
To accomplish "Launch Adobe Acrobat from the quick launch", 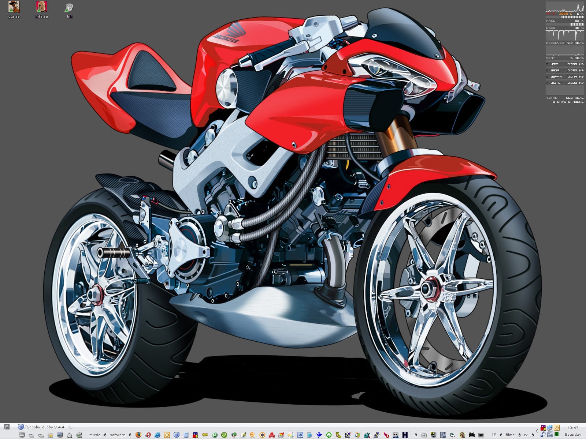I will (x=272, y=435).
